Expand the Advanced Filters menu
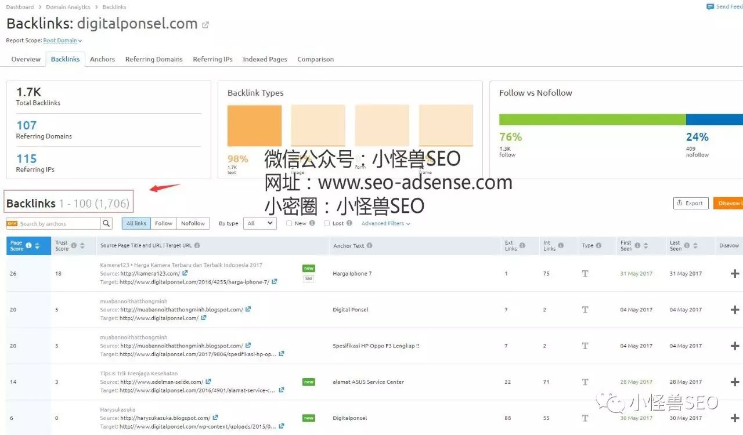743x435 pixels. pyautogui.click(x=386, y=223)
